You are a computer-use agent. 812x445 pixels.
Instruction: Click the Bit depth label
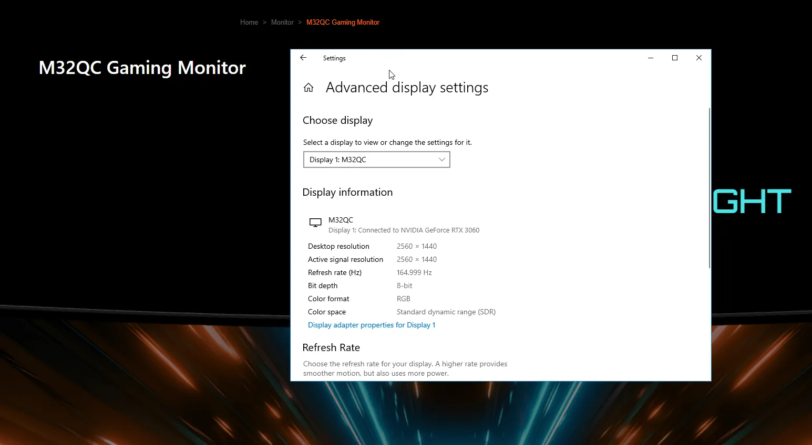tap(323, 285)
